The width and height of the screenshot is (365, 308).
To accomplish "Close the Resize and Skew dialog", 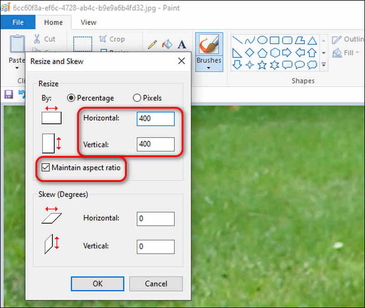I will (x=182, y=61).
